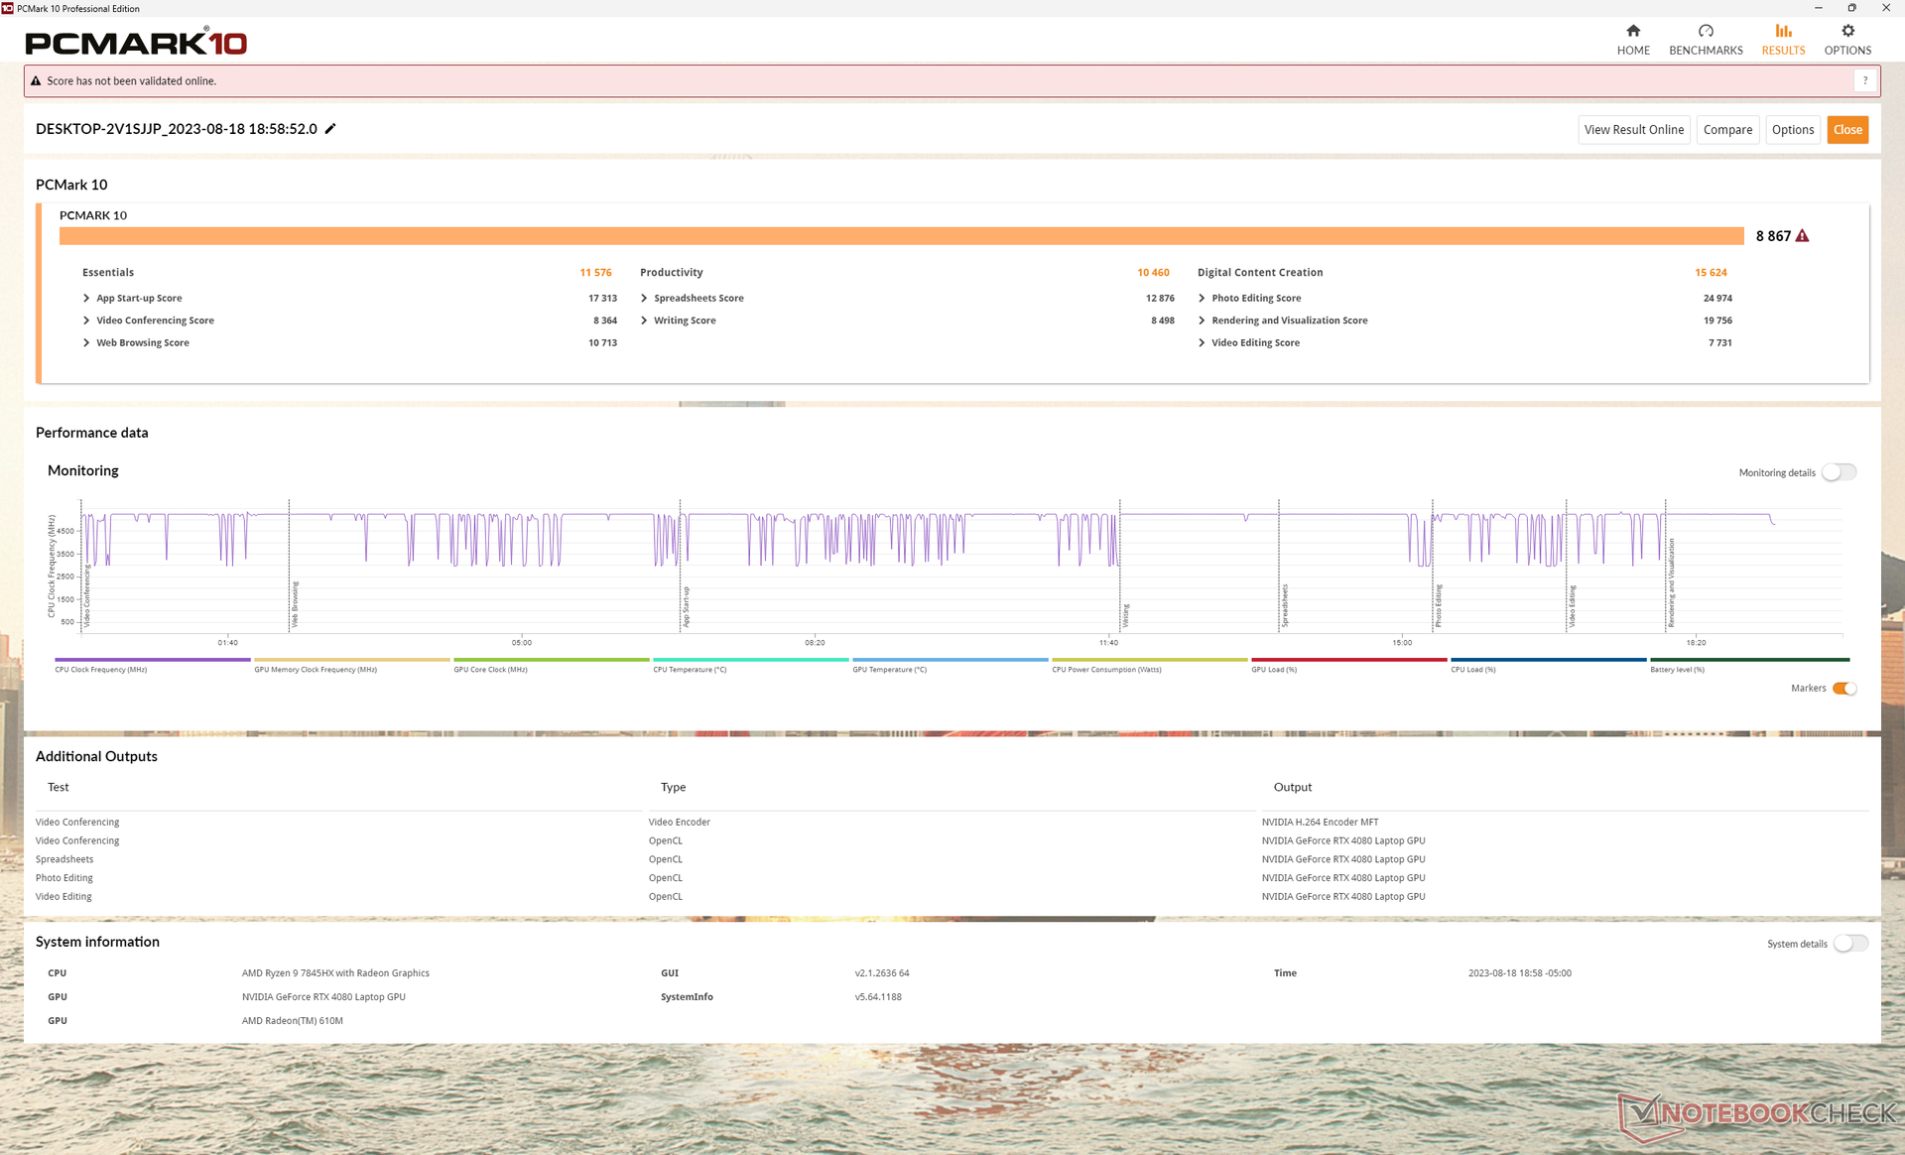Click the View Result Online button
Image resolution: width=1905 pixels, height=1155 pixels.
pos(1633,130)
